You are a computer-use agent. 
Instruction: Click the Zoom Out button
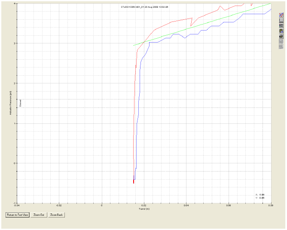click(x=39, y=215)
